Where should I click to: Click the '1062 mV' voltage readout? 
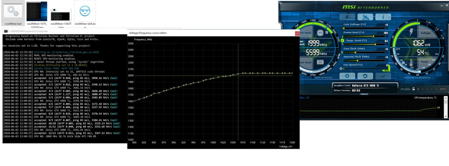click(x=422, y=43)
